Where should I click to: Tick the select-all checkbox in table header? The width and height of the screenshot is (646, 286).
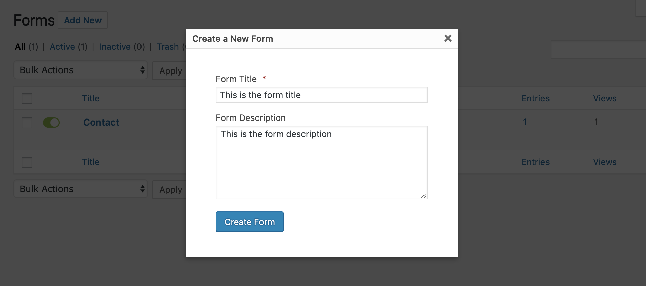coord(27,99)
